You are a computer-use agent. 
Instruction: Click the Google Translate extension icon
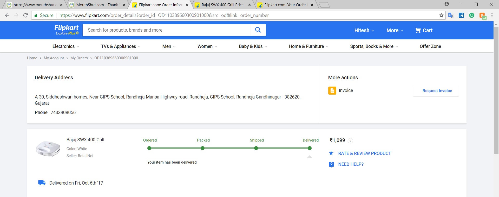click(x=451, y=15)
